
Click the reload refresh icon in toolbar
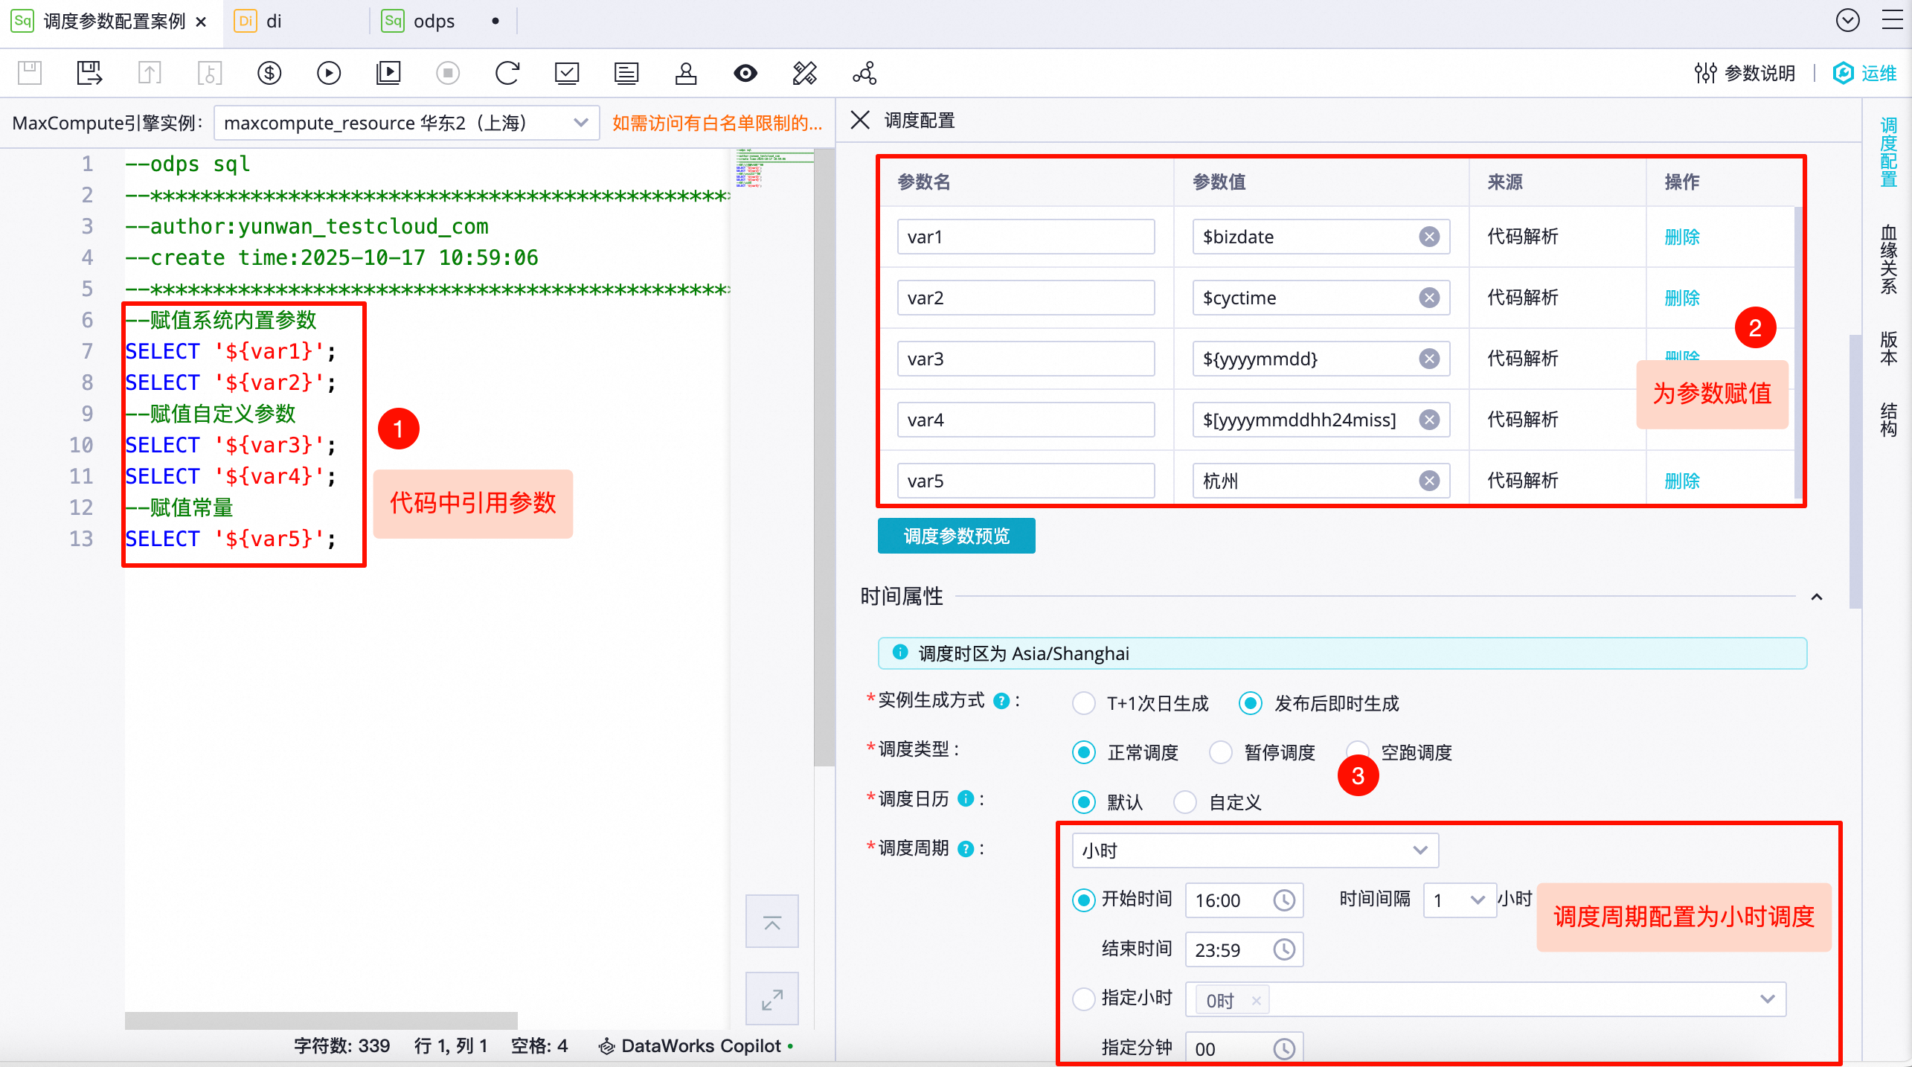click(507, 73)
